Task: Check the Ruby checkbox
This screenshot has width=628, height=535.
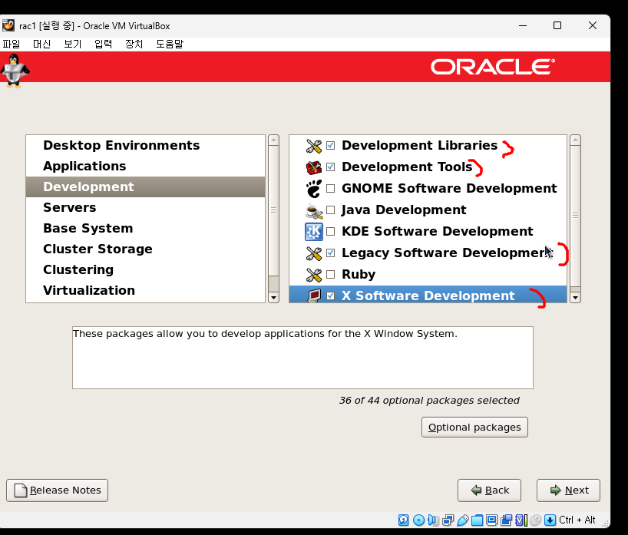Action: [330, 274]
